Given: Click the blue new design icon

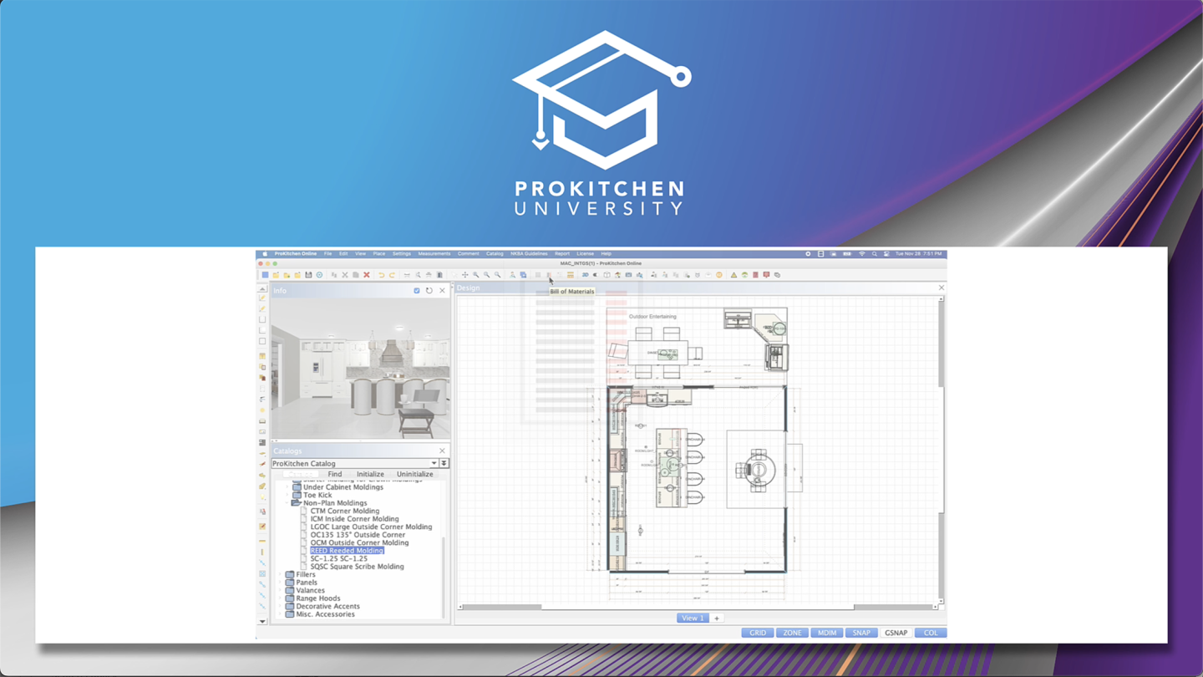Looking at the screenshot, I should click(x=265, y=275).
